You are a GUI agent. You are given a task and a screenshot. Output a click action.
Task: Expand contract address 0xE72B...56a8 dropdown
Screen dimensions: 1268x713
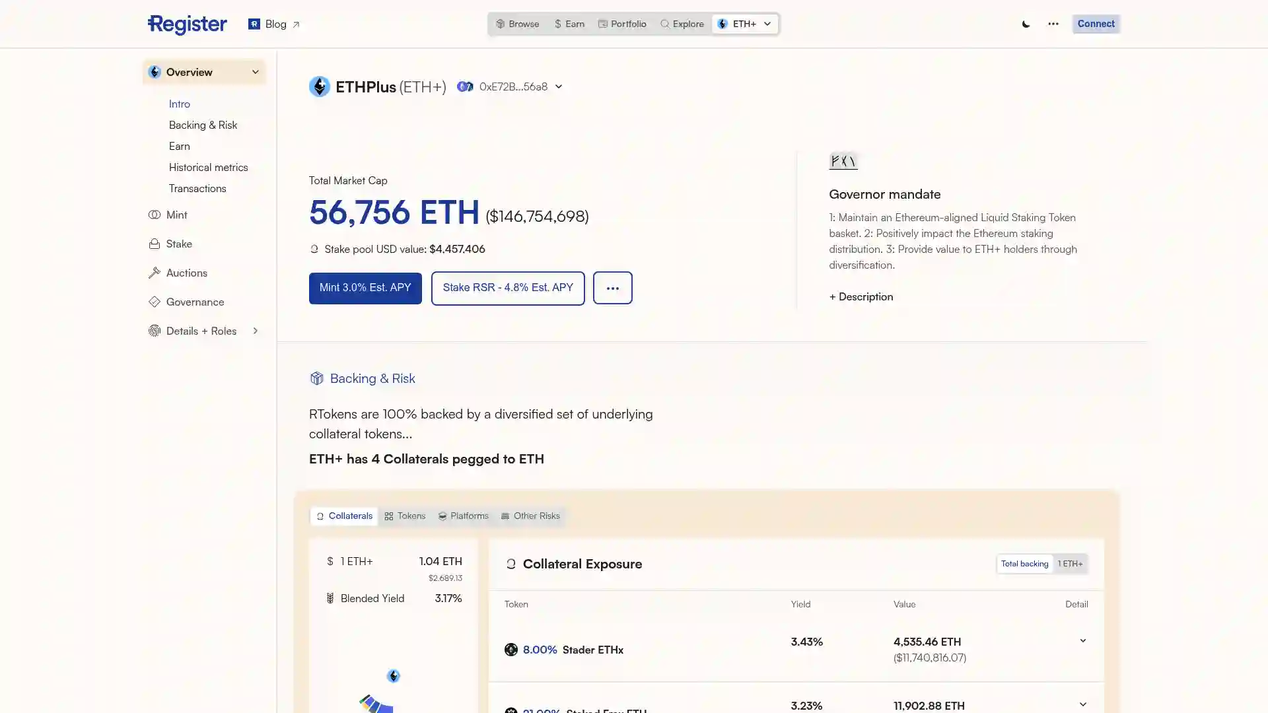[559, 86]
